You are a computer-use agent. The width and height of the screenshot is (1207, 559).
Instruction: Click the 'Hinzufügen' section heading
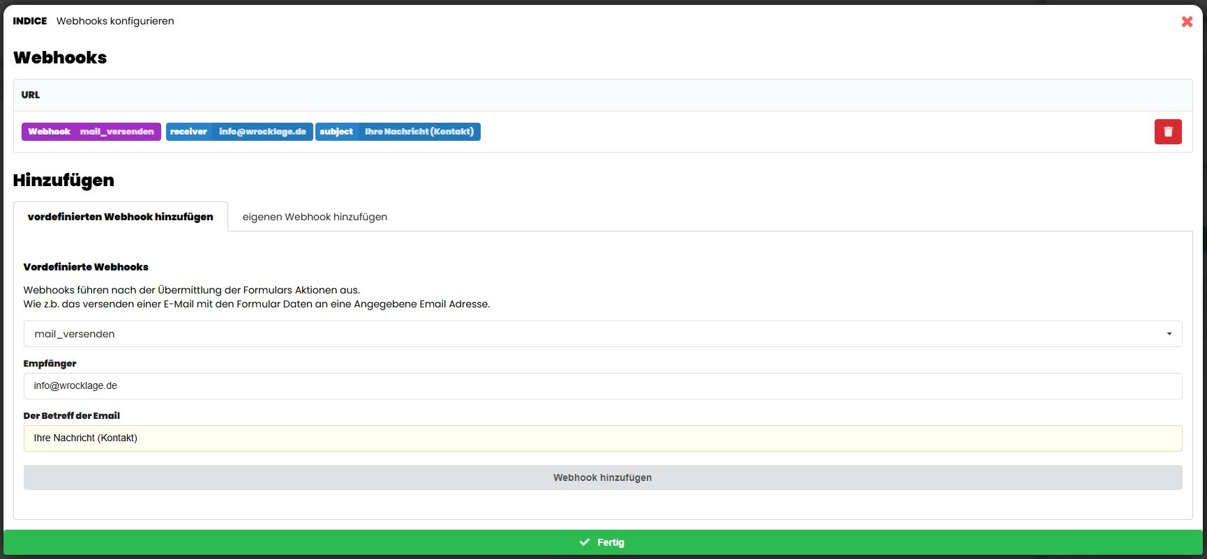click(63, 181)
